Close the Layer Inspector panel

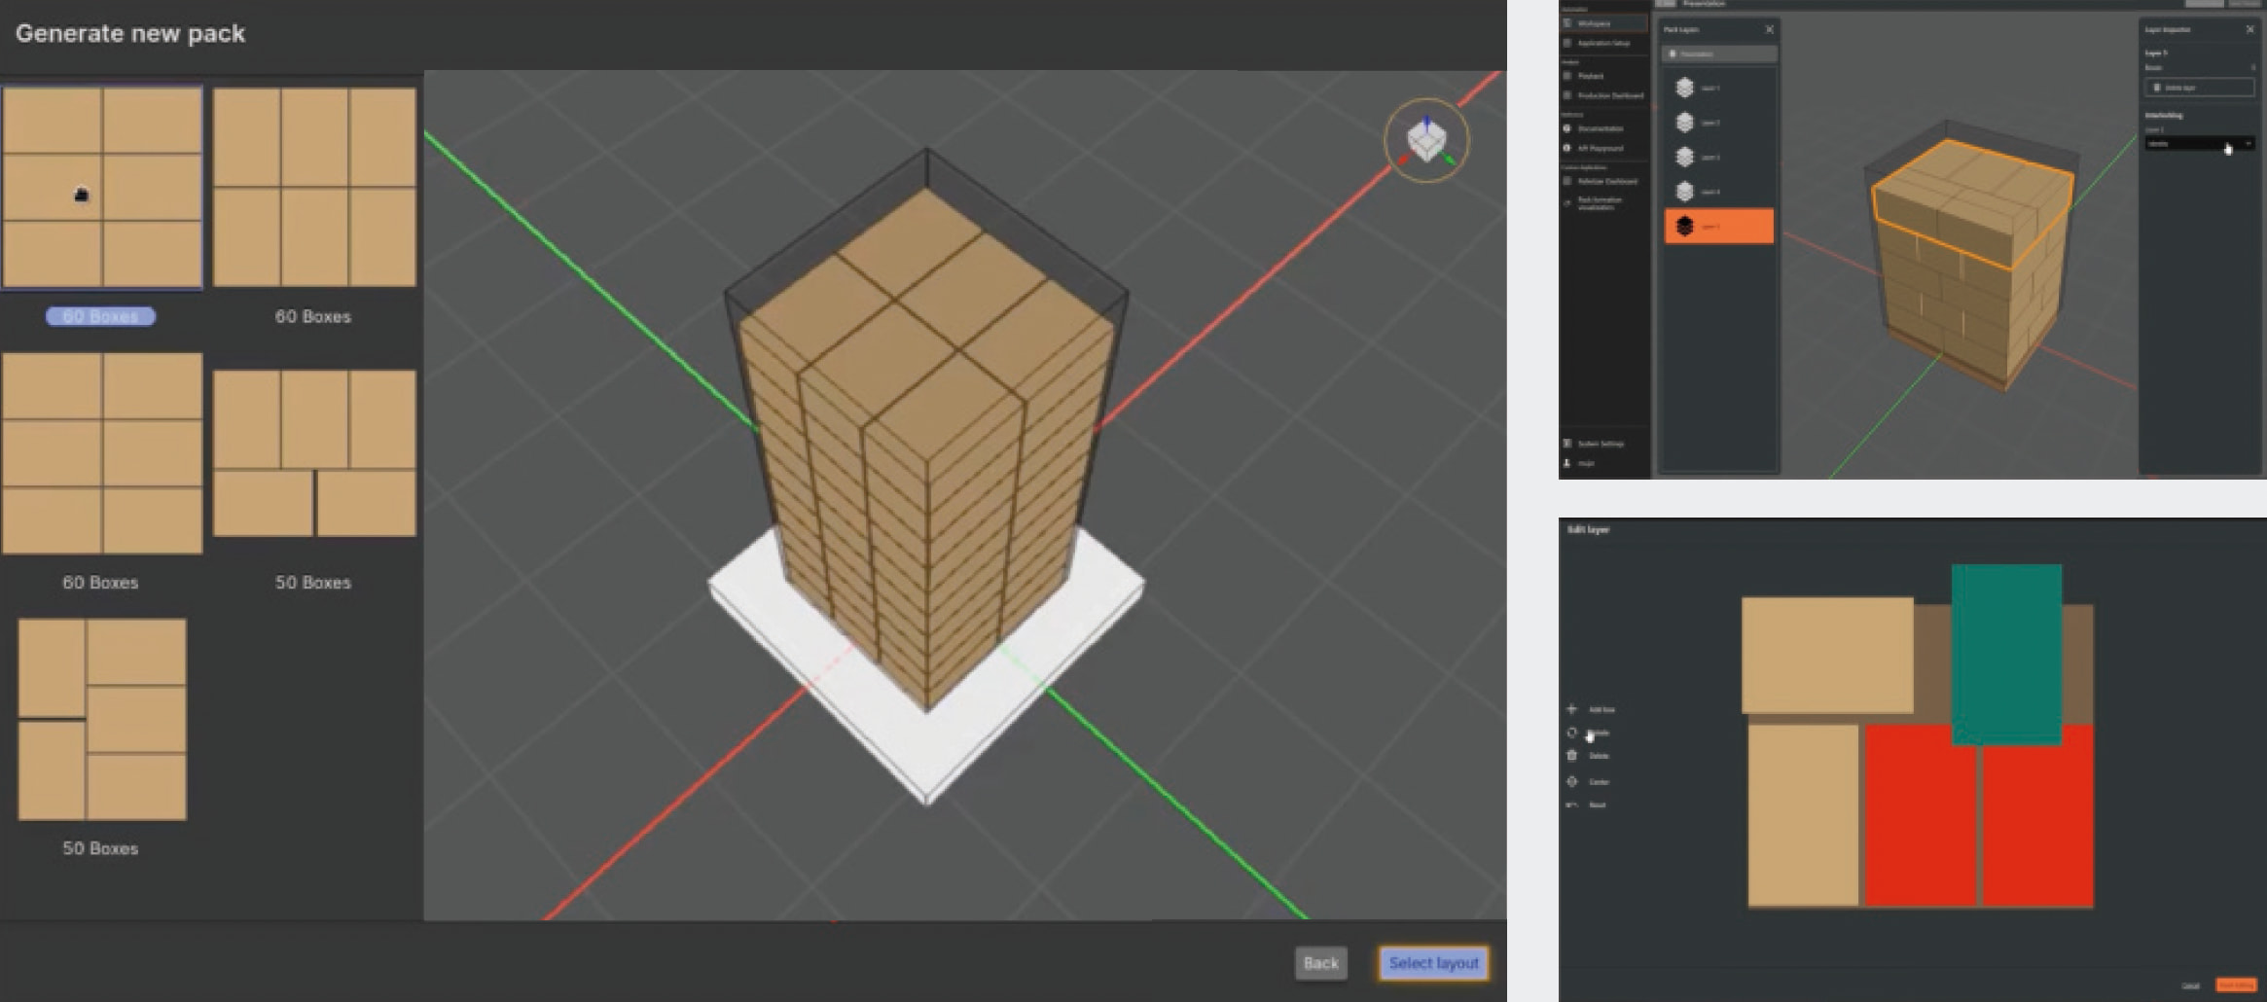click(2249, 29)
